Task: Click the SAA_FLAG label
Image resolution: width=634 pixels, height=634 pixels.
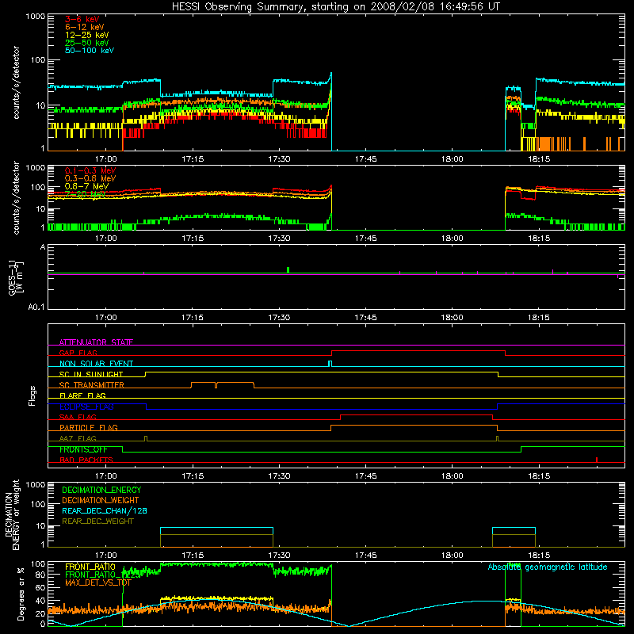Action: tap(78, 417)
